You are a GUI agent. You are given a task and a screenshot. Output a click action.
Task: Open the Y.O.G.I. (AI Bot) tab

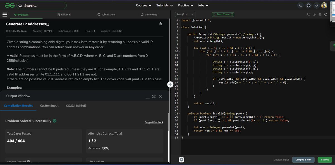pos(76,106)
